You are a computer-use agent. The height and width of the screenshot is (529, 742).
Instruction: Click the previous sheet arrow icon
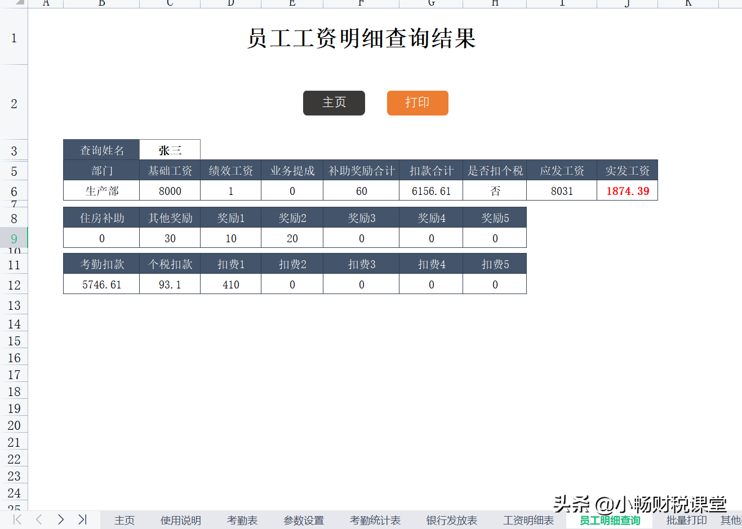point(38,520)
